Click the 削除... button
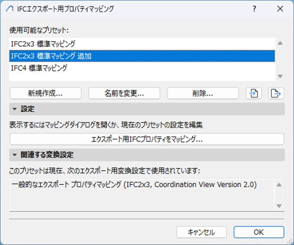Image resolution: width=294 pixels, height=245 pixels. pos(203,93)
